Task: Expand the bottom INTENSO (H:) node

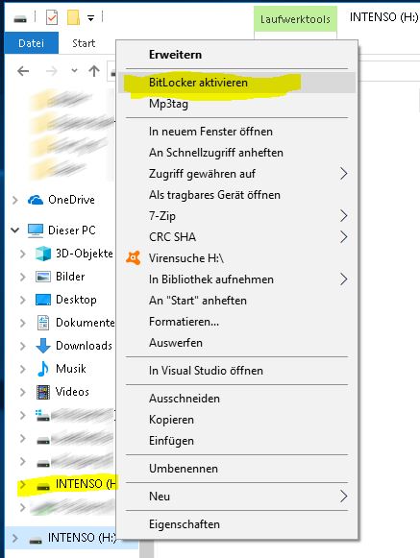Action: (x=15, y=538)
